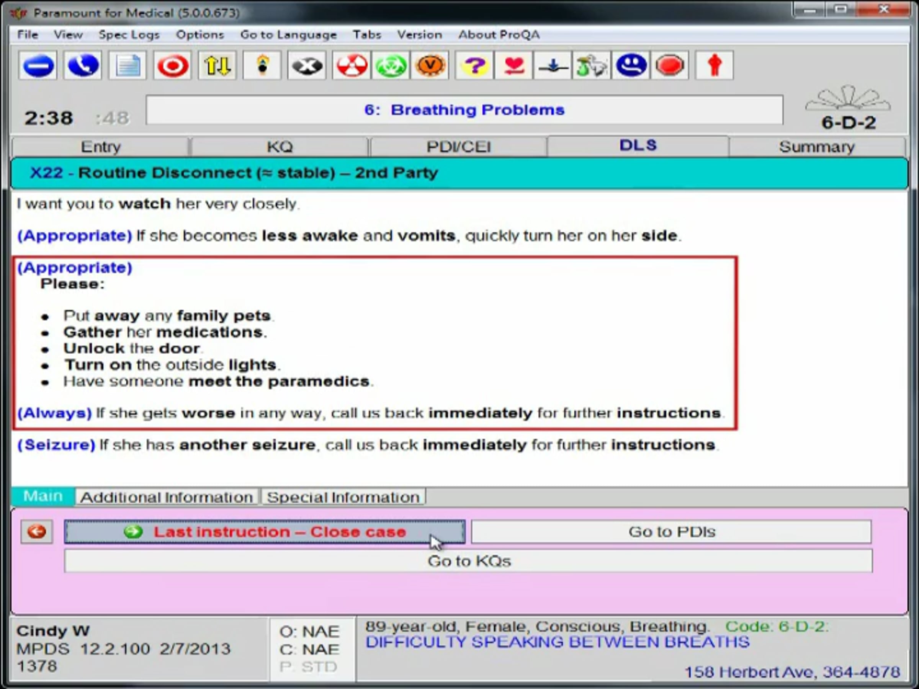Switch to the Summary tab
The height and width of the screenshot is (689, 919).
click(x=817, y=147)
